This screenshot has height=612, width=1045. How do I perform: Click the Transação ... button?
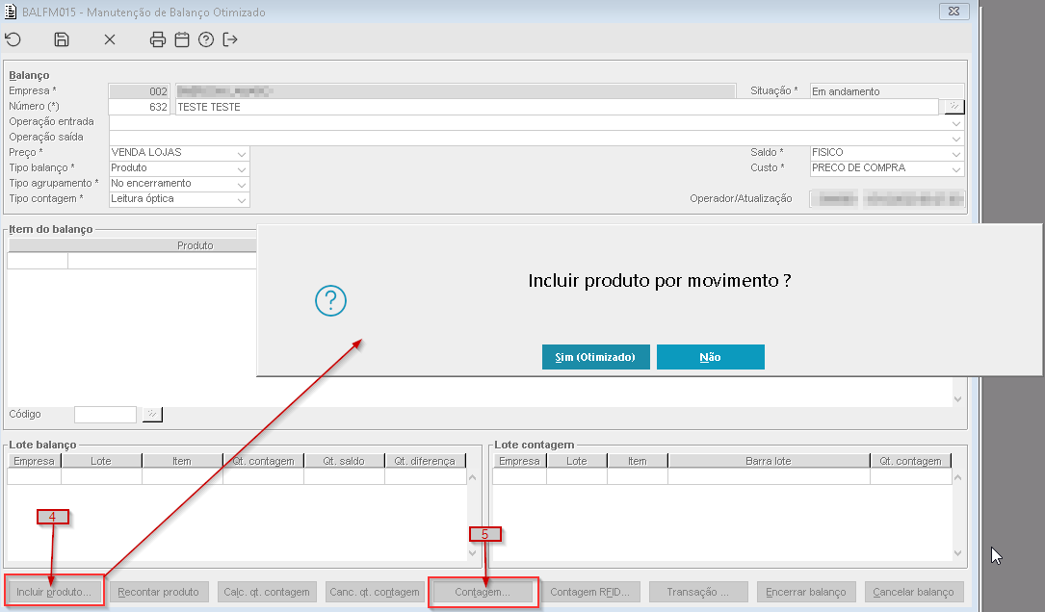point(697,592)
